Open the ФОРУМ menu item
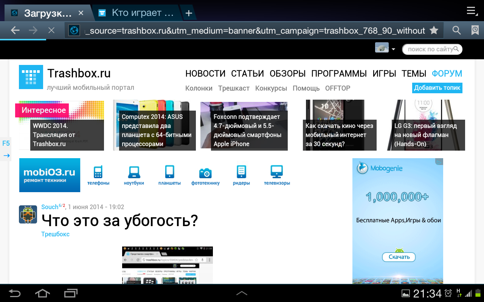Viewport: 484px width, 302px height. coord(447,74)
